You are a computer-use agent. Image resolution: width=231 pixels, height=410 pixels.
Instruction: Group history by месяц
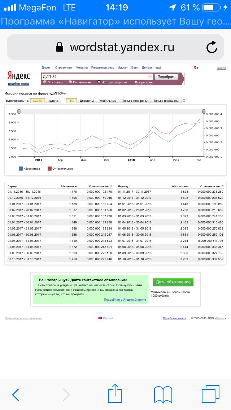38,101
